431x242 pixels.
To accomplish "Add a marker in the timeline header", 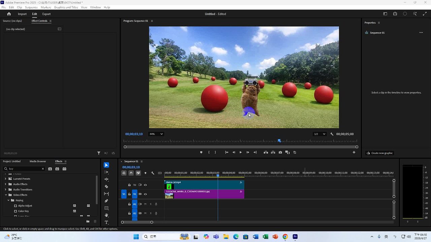I will [145, 173].
